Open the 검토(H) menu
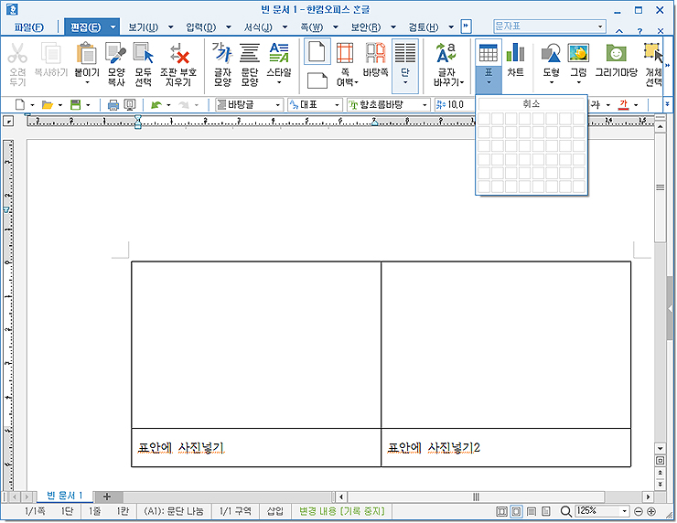Image resolution: width=677 pixels, height=523 pixels. (423, 27)
